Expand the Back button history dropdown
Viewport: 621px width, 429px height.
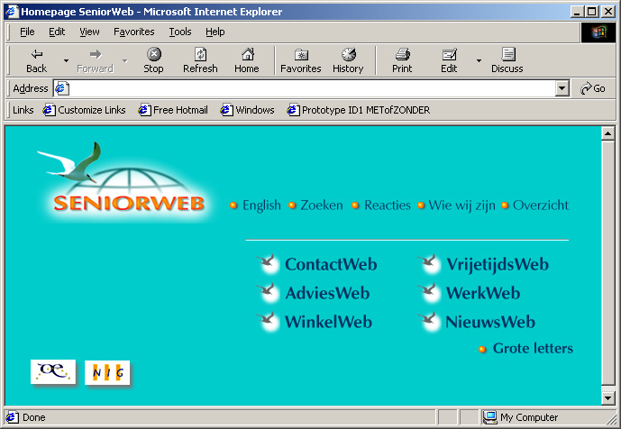pos(66,60)
